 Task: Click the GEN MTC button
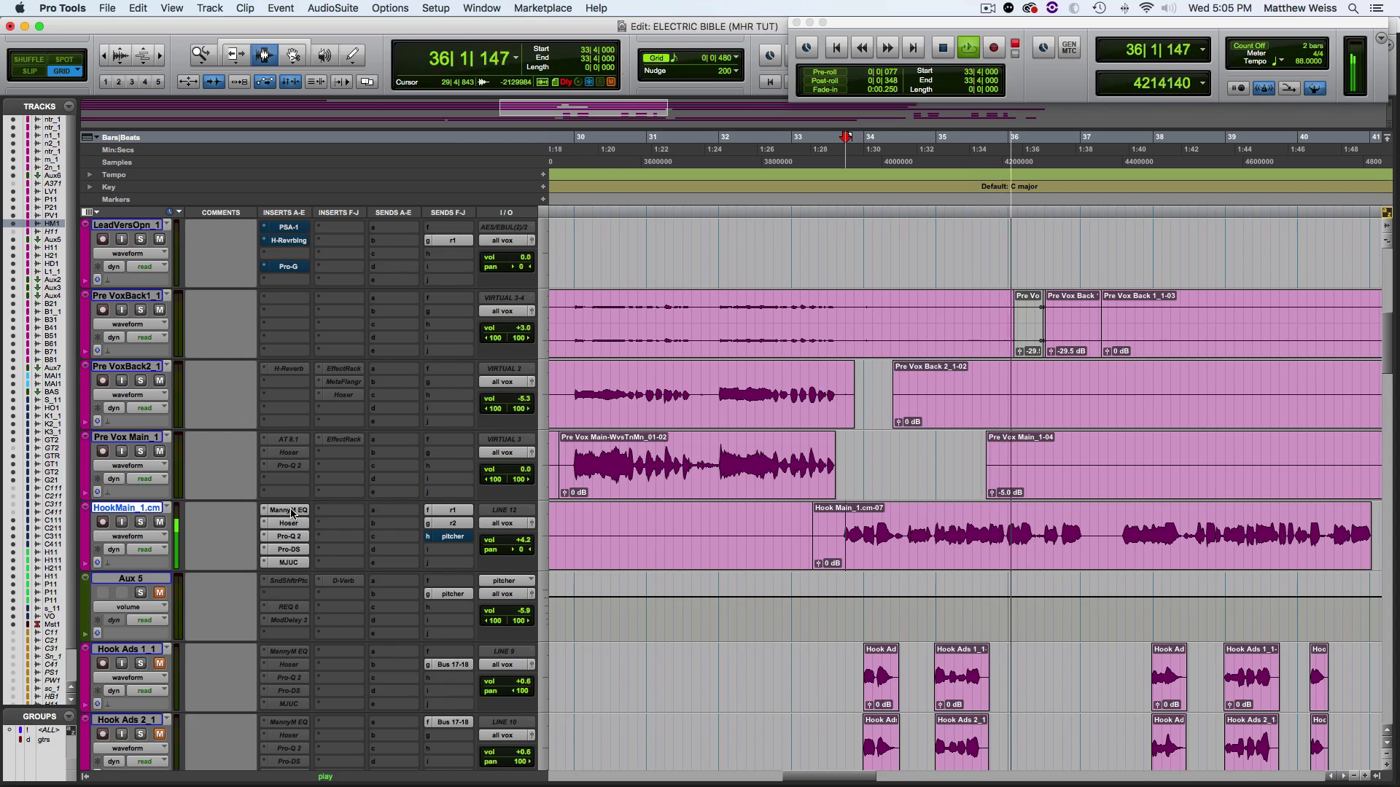coord(1069,48)
